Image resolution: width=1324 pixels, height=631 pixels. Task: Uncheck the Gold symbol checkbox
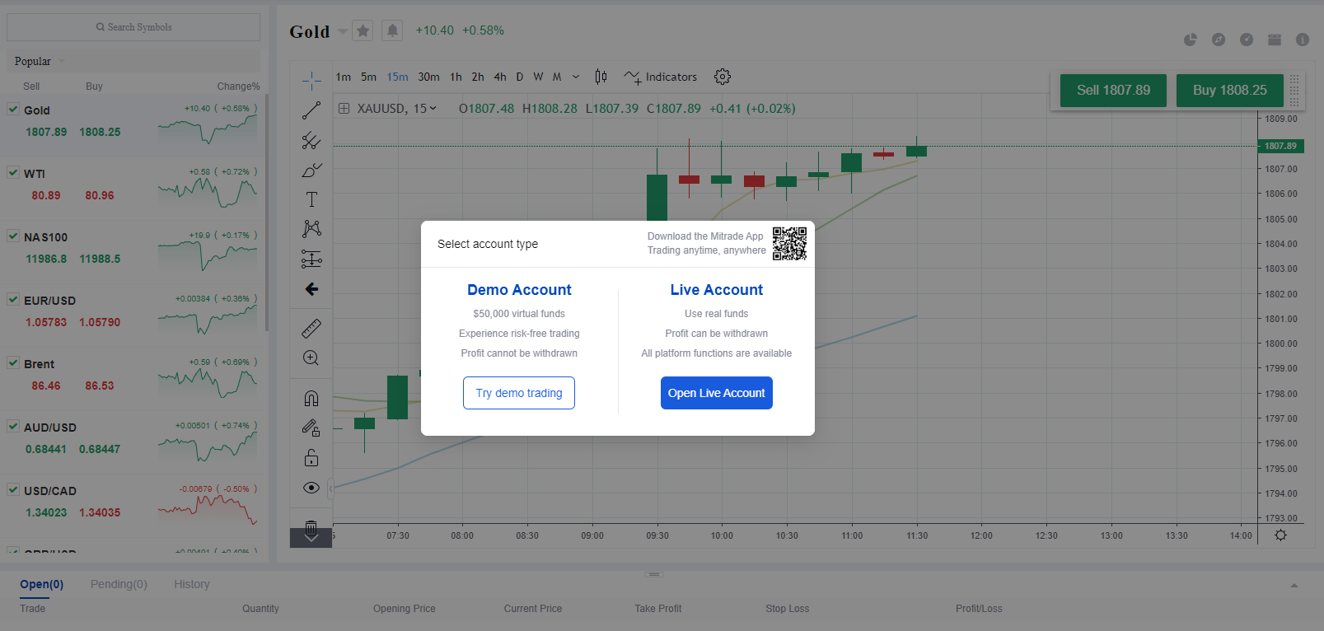pos(13,109)
